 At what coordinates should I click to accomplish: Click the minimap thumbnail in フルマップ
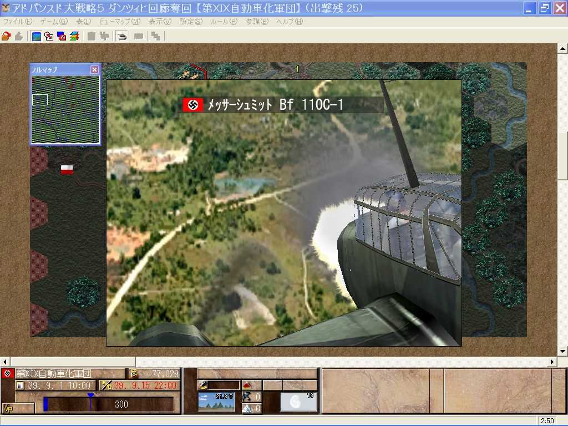[x=65, y=109]
